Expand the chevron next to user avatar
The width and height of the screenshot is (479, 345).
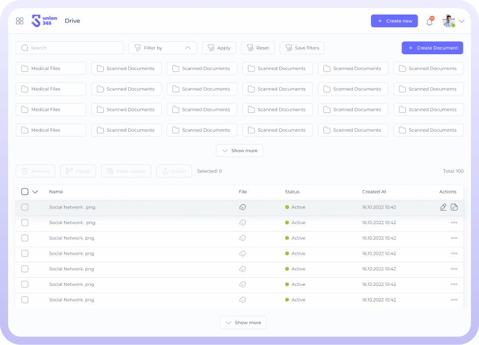[x=461, y=21]
